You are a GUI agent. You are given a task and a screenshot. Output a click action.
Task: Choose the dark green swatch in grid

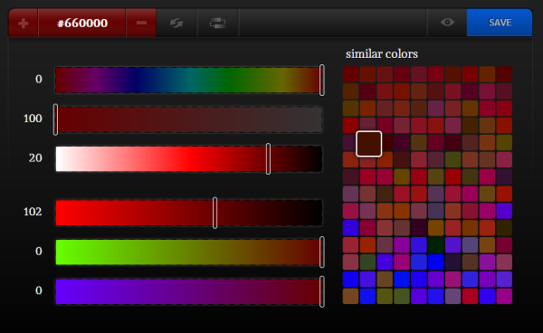tap(436, 244)
